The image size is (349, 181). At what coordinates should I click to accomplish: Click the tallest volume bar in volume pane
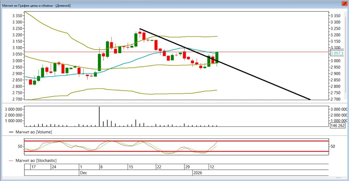click(99, 116)
